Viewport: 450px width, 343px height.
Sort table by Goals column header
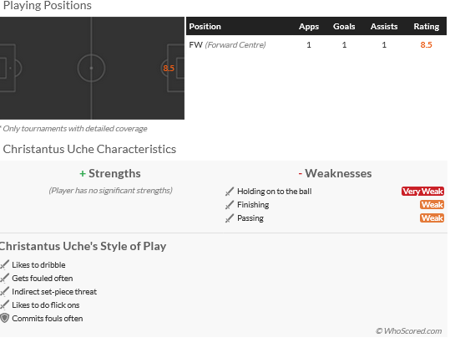pos(344,27)
